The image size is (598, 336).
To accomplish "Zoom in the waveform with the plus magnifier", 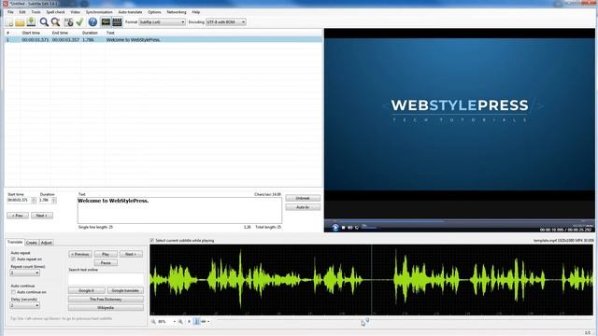I will point(180,322).
